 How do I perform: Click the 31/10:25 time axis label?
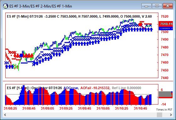click(x=122, y=108)
